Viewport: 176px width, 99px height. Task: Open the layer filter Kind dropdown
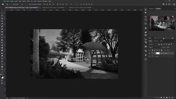point(153,44)
